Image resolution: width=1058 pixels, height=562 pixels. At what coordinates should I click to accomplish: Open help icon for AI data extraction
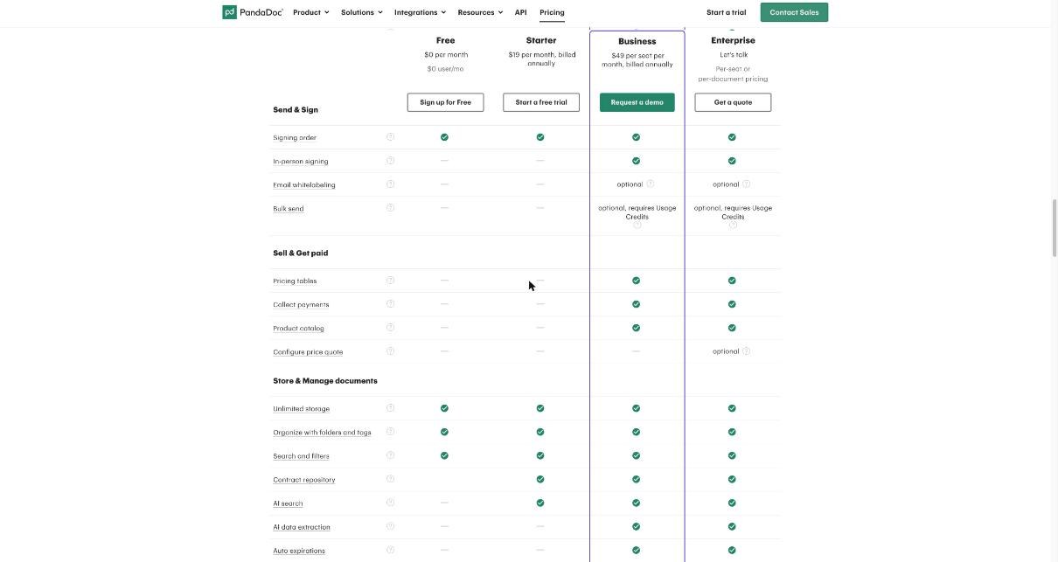click(390, 525)
